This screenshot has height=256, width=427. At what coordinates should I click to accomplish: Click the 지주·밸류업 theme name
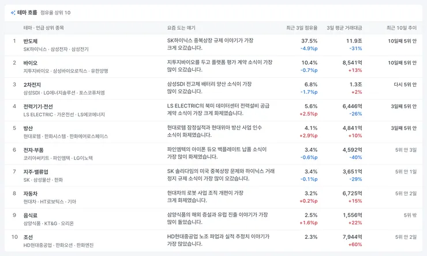click(36, 172)
